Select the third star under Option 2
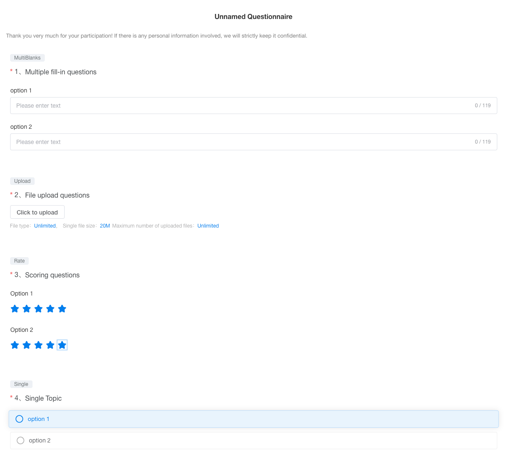Image resolution: width=507 pixels, height=464 pixels. (x=38, y=345)
